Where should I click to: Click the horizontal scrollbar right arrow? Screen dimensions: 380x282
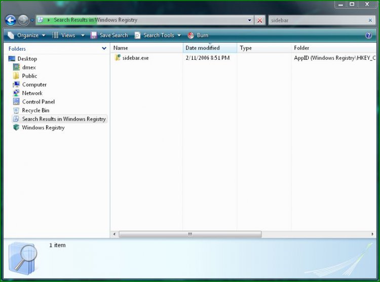372,234
